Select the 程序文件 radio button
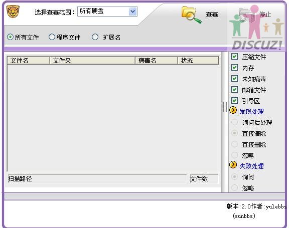The height and width of the screenshot is (228, 289). click(x=52, y=37)
